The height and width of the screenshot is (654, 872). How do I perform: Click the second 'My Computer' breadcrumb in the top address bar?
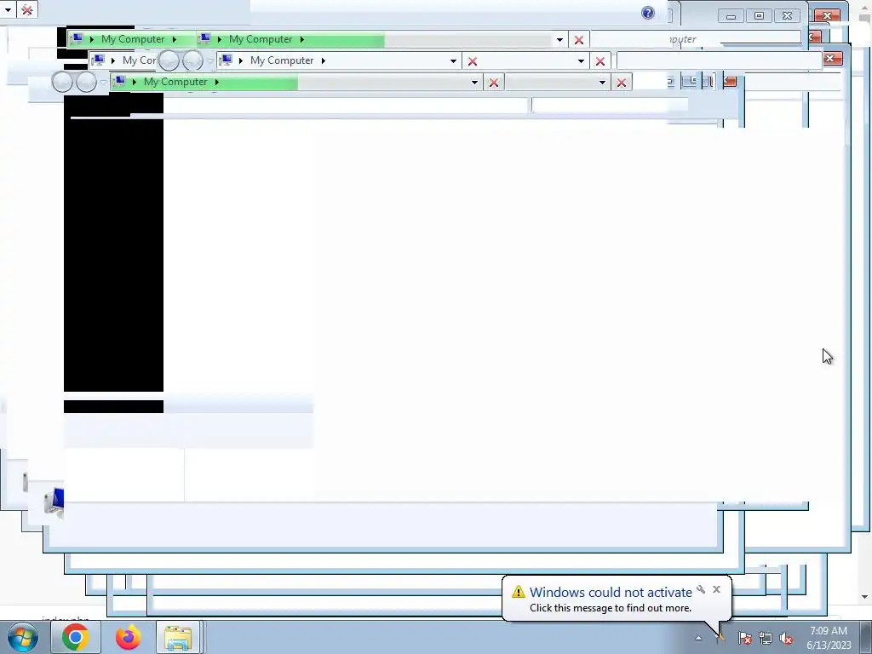click(261, 39)
